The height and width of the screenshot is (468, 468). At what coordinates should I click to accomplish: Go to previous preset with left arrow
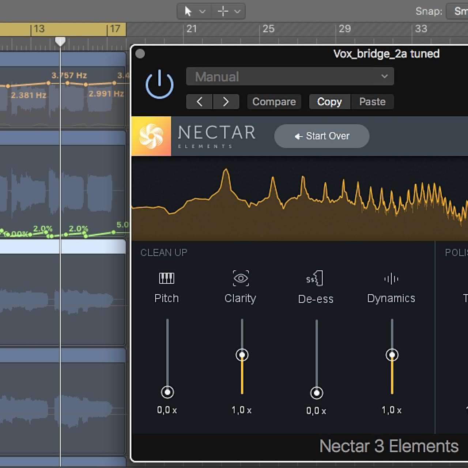click(199, 102)
